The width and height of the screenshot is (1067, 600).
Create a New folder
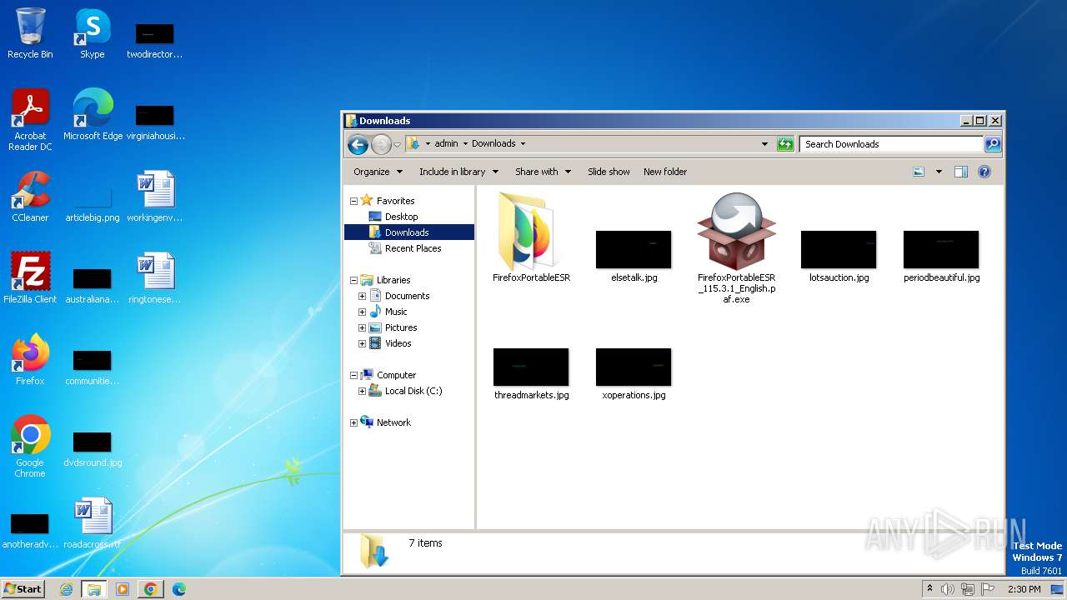[665, 172]
